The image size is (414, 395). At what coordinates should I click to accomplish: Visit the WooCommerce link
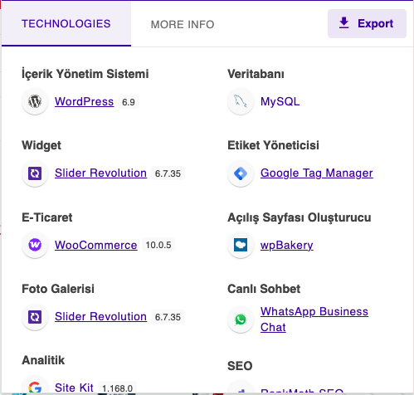96,245
